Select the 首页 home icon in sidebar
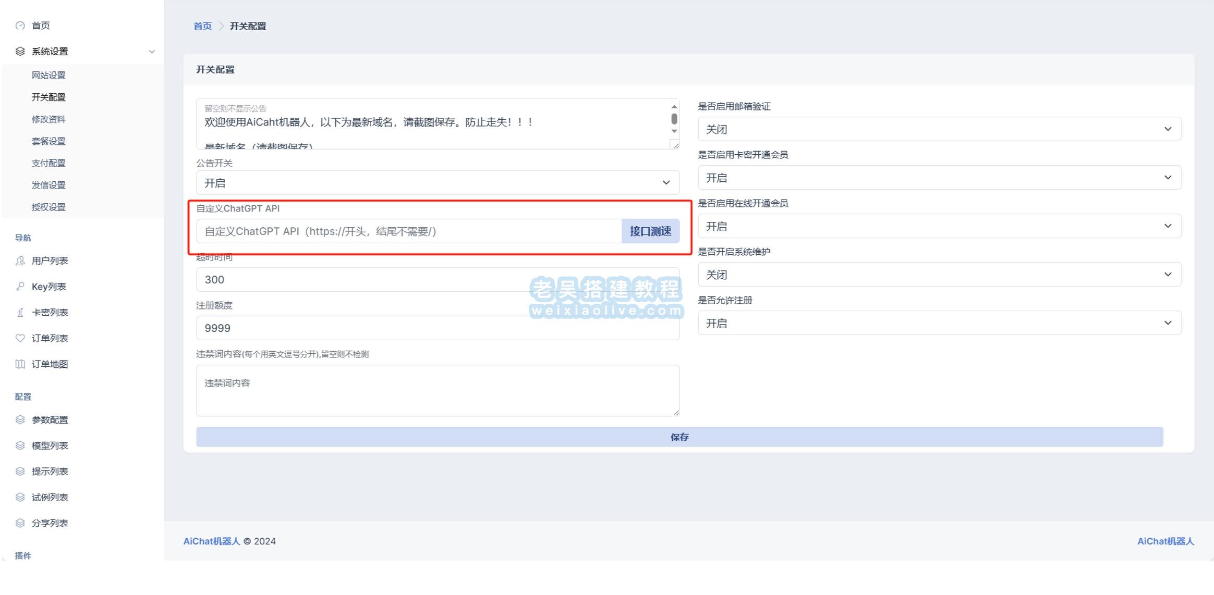This screenshot has width=1214, height=595. coord(20,25)
